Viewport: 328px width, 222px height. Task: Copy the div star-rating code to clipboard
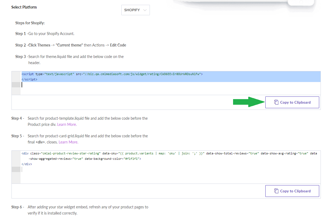[x=292, y=191]
